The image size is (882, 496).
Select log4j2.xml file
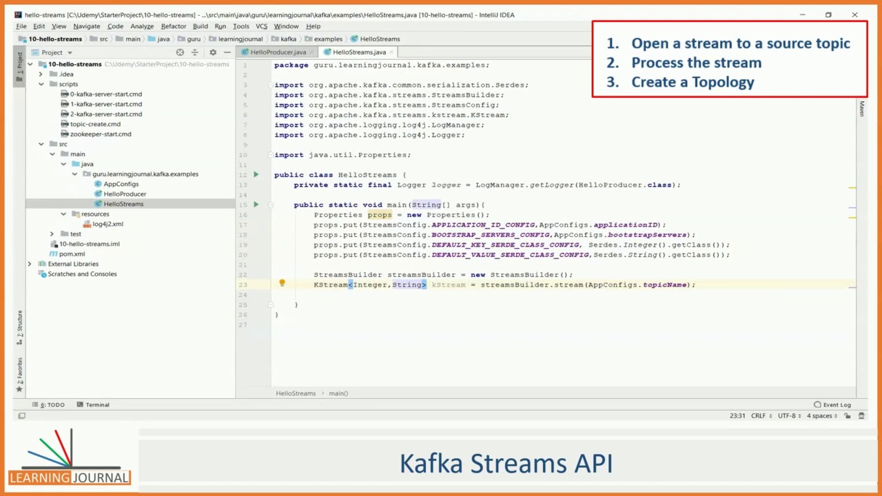click(107, 224)
